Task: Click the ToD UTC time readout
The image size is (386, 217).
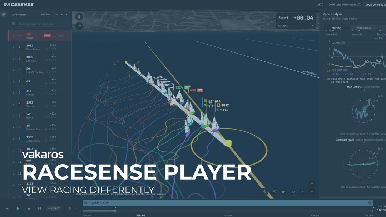Action: [381, 208]
